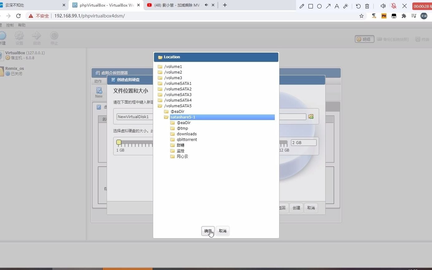The image size is (432, 270).
Task: Click the address bar URL
Action: [x=90, y=16]
